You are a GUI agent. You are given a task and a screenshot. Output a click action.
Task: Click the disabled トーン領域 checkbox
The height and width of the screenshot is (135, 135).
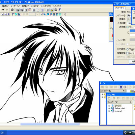(x=128, y=44)
